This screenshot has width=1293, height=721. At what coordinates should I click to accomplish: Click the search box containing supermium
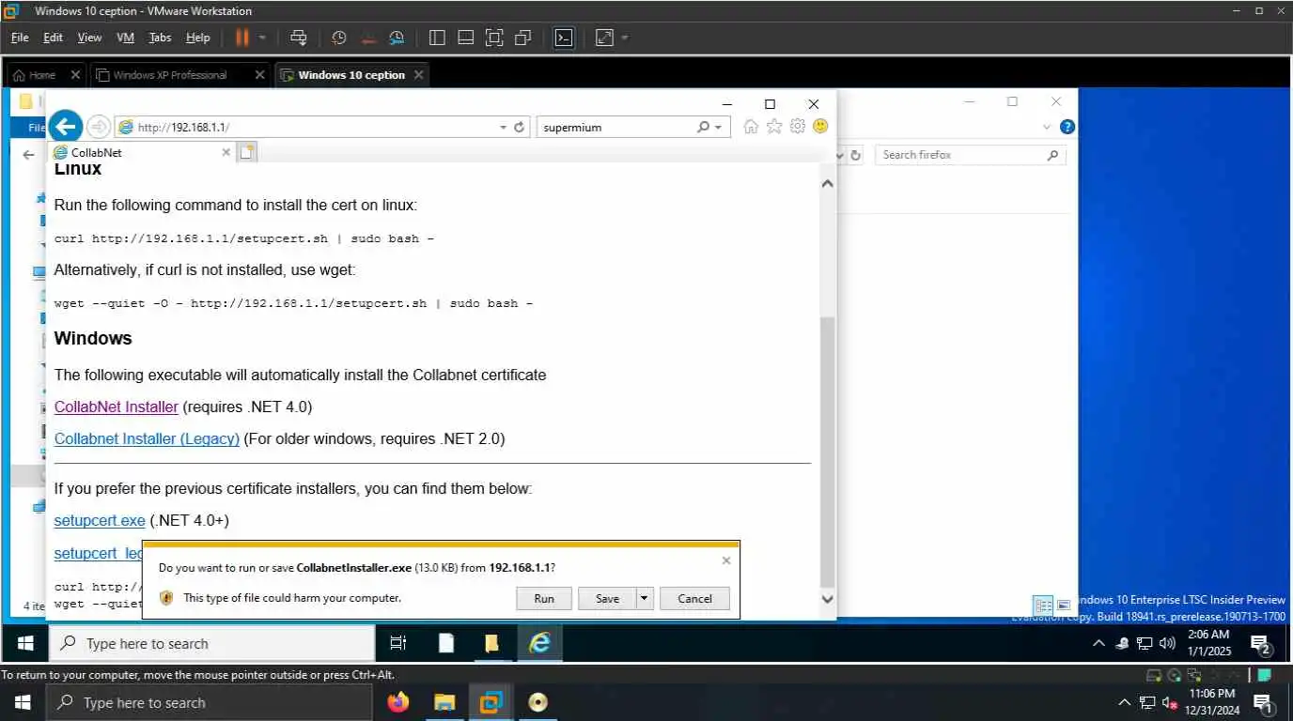[x=615, y=127]
